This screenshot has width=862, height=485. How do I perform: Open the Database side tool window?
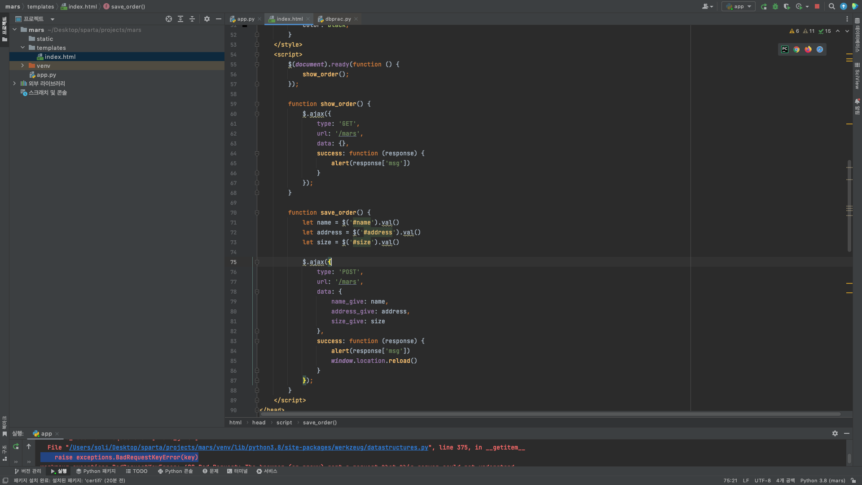[857, 35]
